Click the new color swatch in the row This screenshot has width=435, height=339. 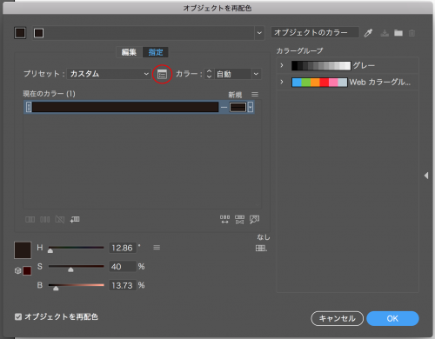pos(238,107)
